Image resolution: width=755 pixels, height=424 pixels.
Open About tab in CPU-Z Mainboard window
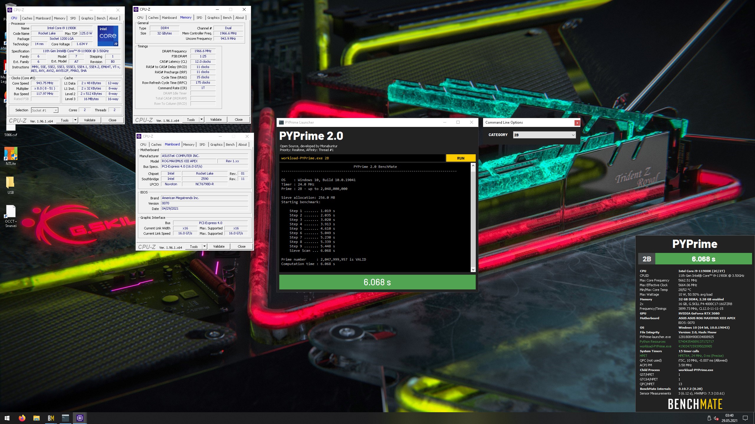coord(242,145)
